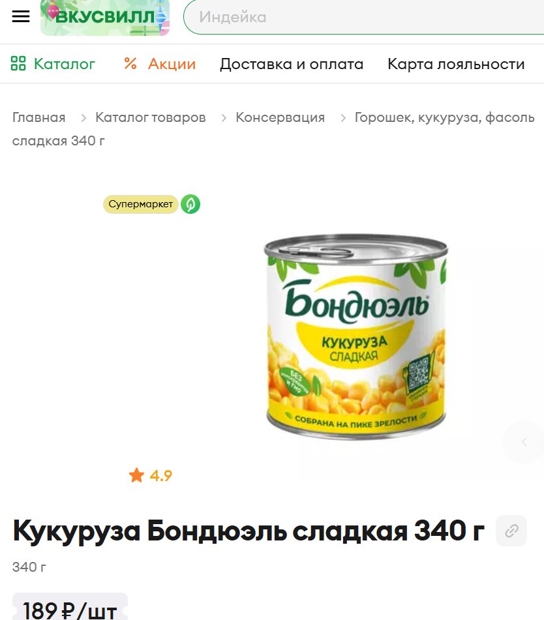Click the Супермаркет label badge

(x=140, y=204)
